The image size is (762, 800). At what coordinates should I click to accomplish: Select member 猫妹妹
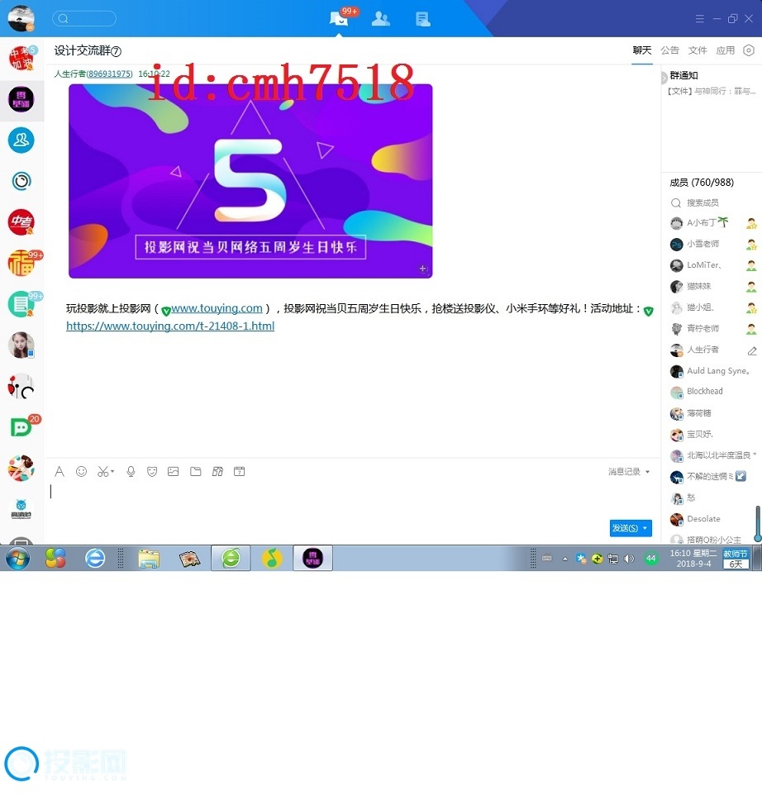713,286
